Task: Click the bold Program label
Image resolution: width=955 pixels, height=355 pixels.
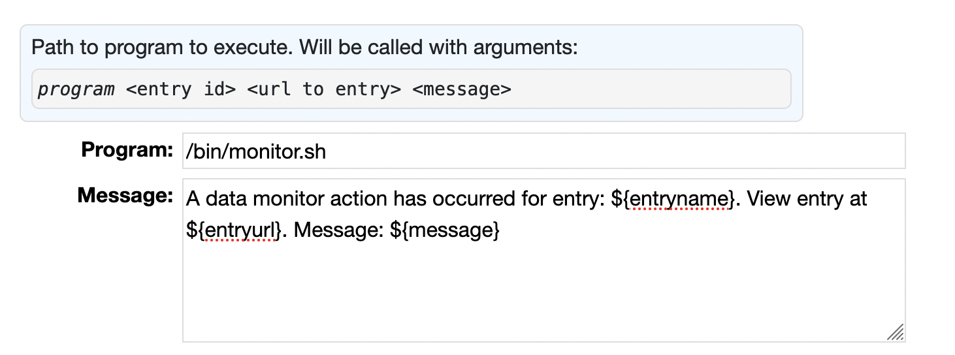Action: (126, 150)
